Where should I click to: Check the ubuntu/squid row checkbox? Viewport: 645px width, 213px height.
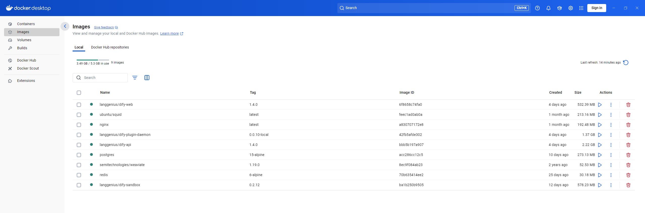click(x=79, y=115)
